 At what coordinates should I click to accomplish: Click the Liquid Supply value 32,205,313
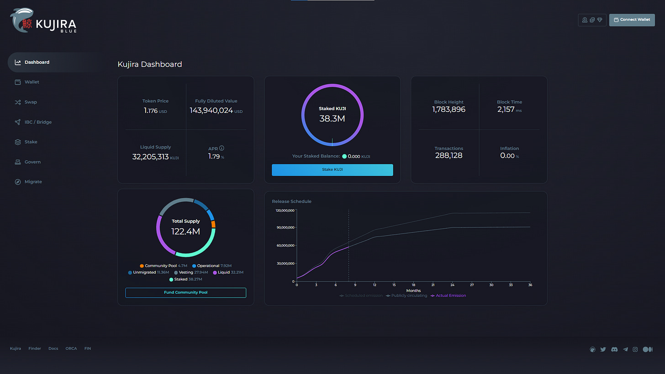pos(150,157)
